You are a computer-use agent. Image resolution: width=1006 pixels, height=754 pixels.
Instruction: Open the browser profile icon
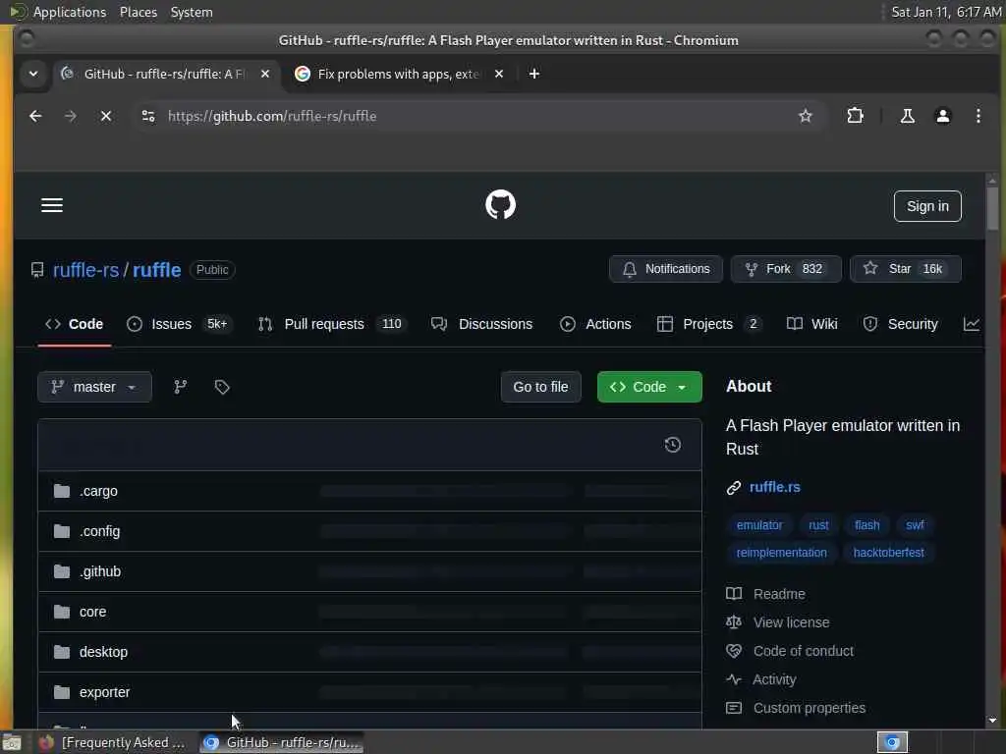(x=943, y=116)
